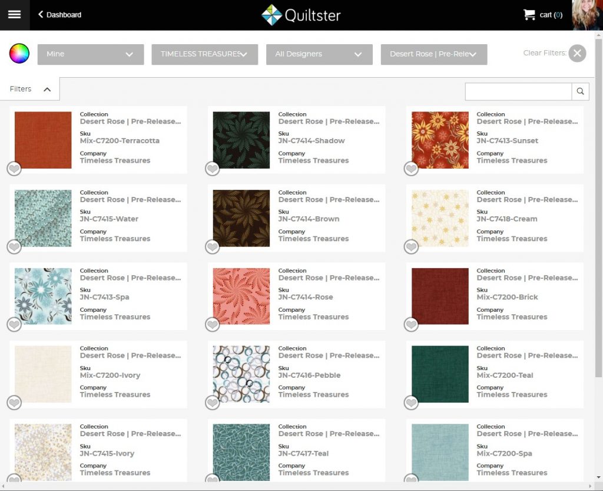This screenshot has width=603, height=491.
Task: Click the SKU text JN-C7413-Spa
Action: click(104, 297)
